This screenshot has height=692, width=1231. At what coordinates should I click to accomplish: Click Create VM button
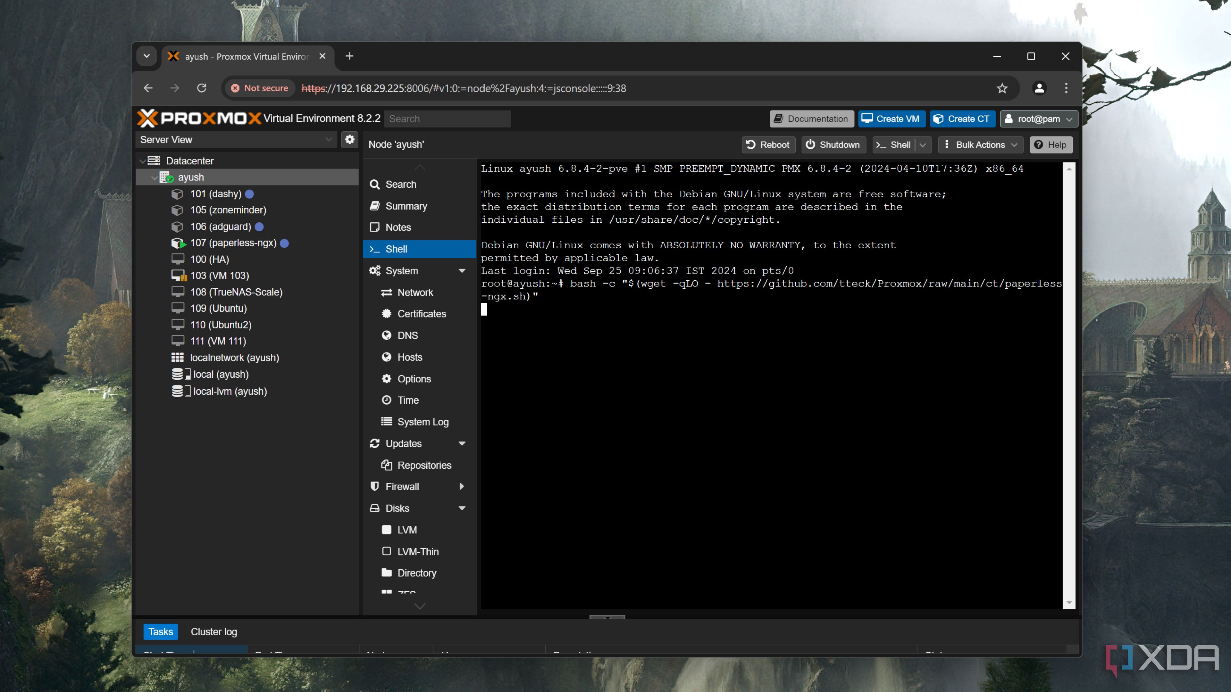click(x=892, y=119)
